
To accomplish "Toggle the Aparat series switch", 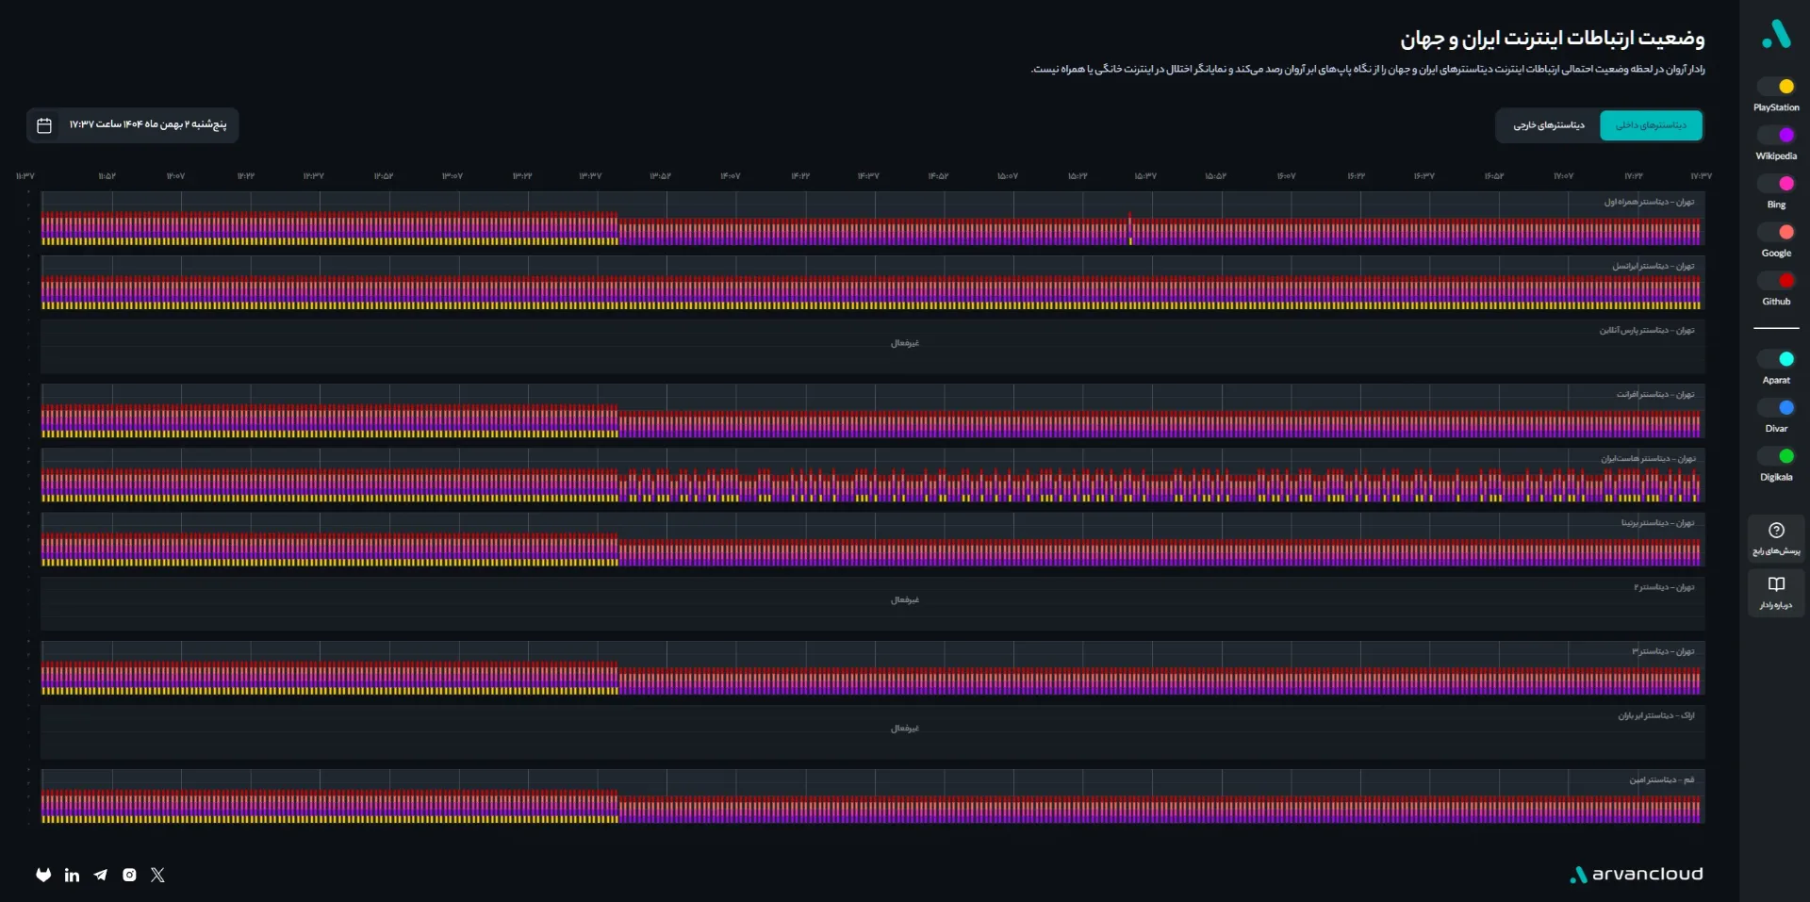I will pyautogui.click(x=1776, y=359).
